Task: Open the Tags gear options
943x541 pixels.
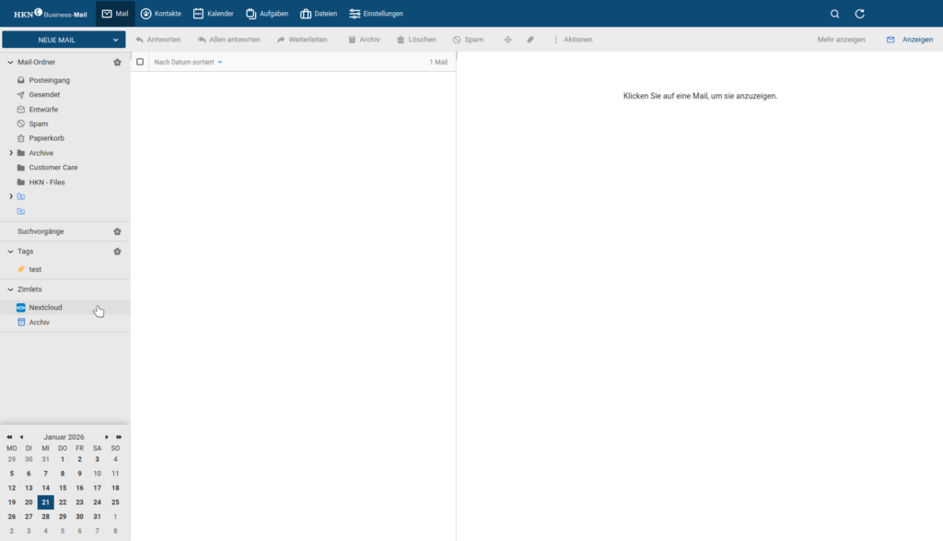Action: (x=117, y=251)
